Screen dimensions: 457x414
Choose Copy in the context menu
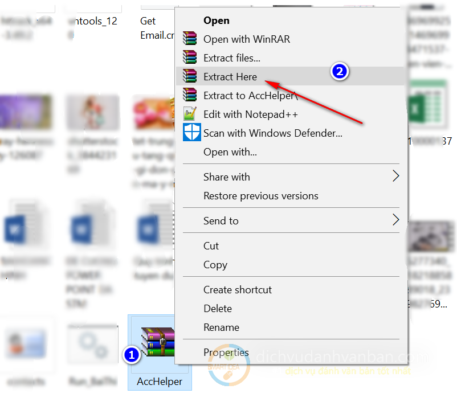[215, 264]
